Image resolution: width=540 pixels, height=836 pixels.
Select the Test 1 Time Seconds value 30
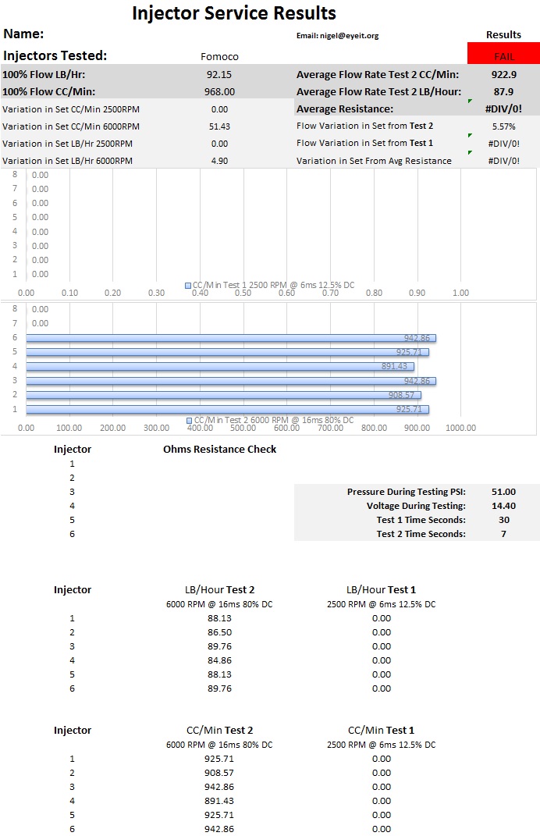[x=504, y=520]
